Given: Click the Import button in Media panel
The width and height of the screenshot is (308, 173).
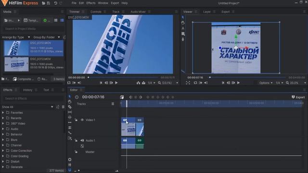Looking at the screenshot, I should (9, 20).
